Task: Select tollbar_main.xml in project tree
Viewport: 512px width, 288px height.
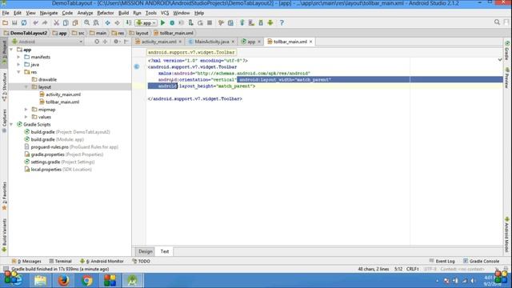Action: coord(62,102)
